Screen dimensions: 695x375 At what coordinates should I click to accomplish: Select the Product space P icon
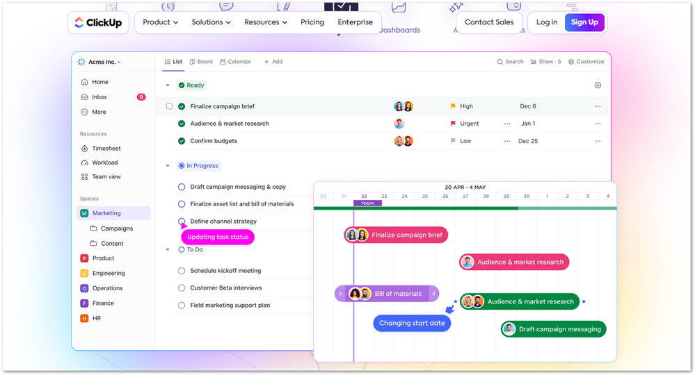84,258
